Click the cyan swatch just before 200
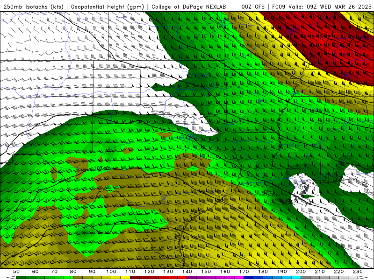 (x=296, y=277)
